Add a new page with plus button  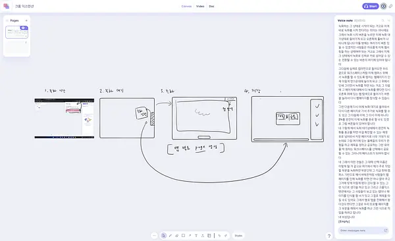(26, 20)
